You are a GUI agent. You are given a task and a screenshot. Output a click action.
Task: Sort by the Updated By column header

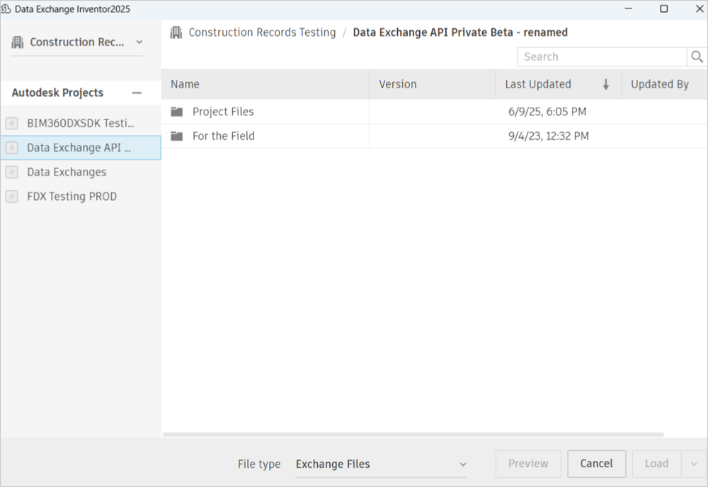[x=665, y=84]
